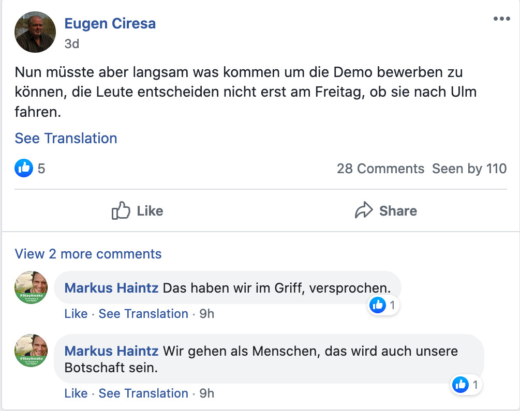Click See Translation on the second comment
520x411 pixels.
(x=143, y=393)
